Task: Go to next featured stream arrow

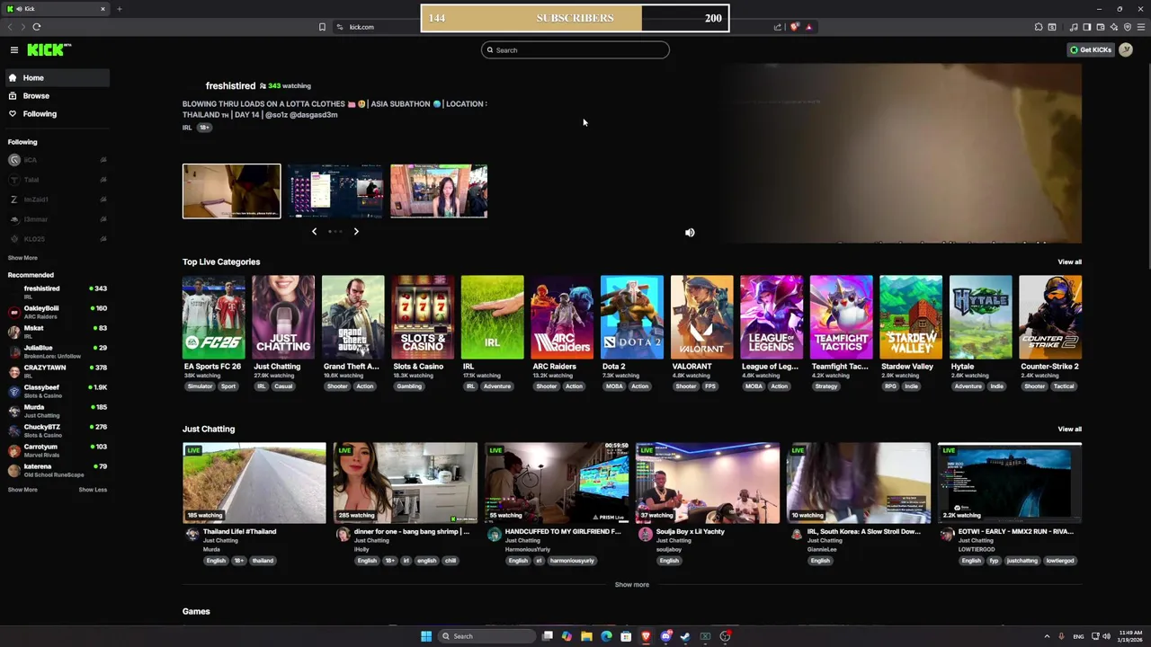Action: pyautogui.click(x=356, y=232)
